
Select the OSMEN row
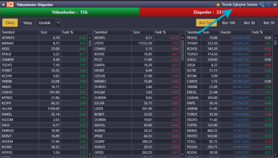tap(44, 60)
